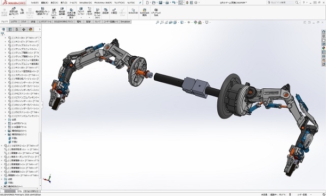This screenshot has width=326, height=196.
Task: Open the Simulation ribbon tab
Action: (x=125, y=22)
